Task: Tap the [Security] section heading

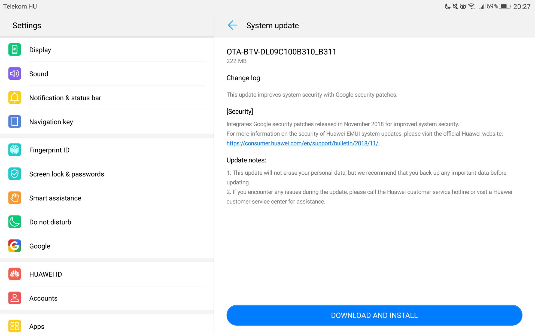Action: pos(240,112)
